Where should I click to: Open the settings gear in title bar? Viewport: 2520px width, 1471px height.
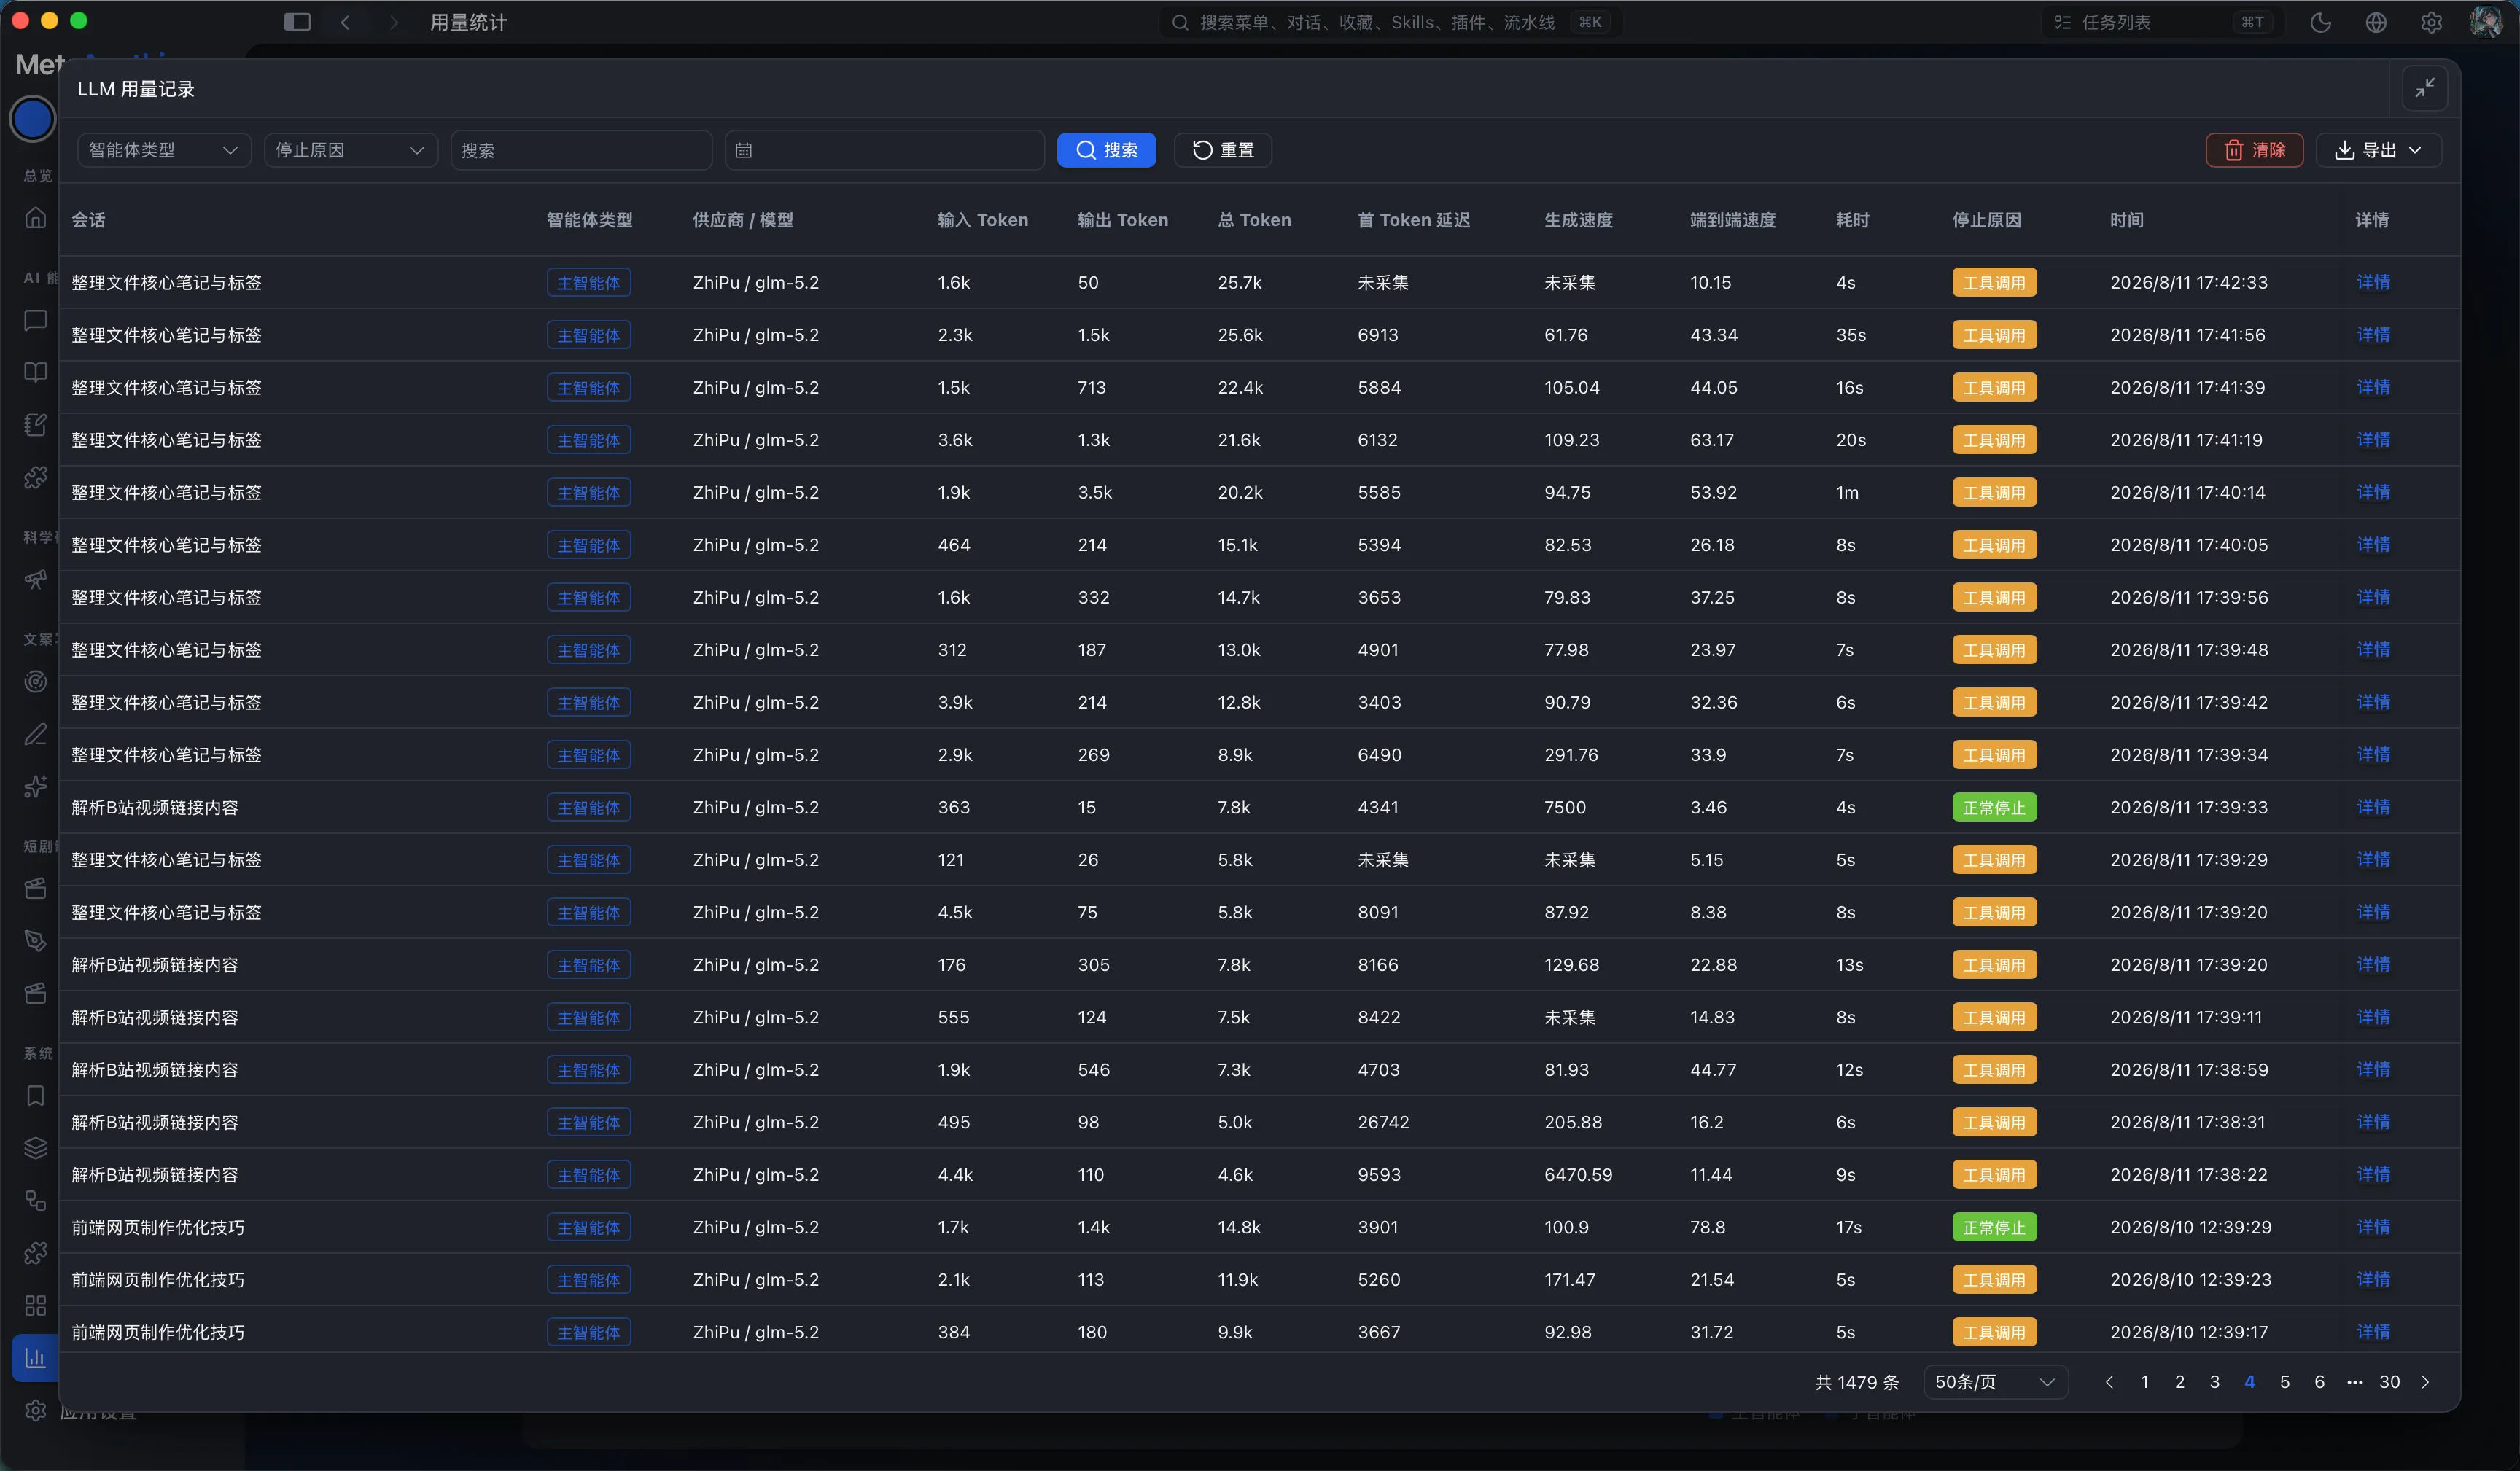(2431, 22)
